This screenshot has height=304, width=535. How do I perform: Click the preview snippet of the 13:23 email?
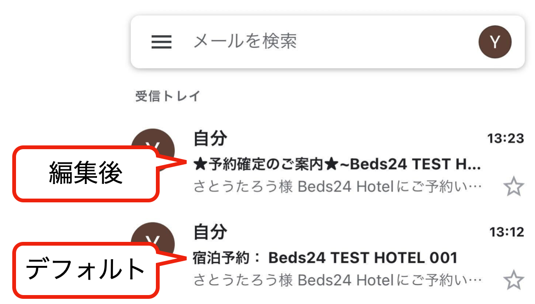(337, 187)
